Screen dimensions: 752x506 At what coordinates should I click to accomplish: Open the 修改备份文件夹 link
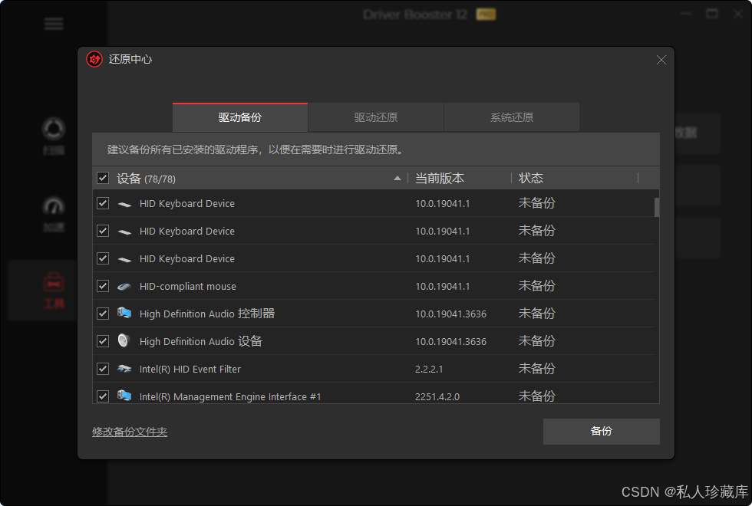click(x=130, y=432)
